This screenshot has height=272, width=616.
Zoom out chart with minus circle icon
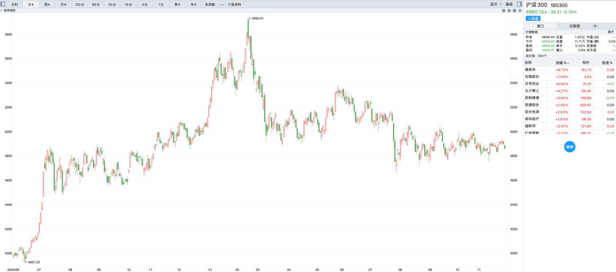click(x=514, y=11)
